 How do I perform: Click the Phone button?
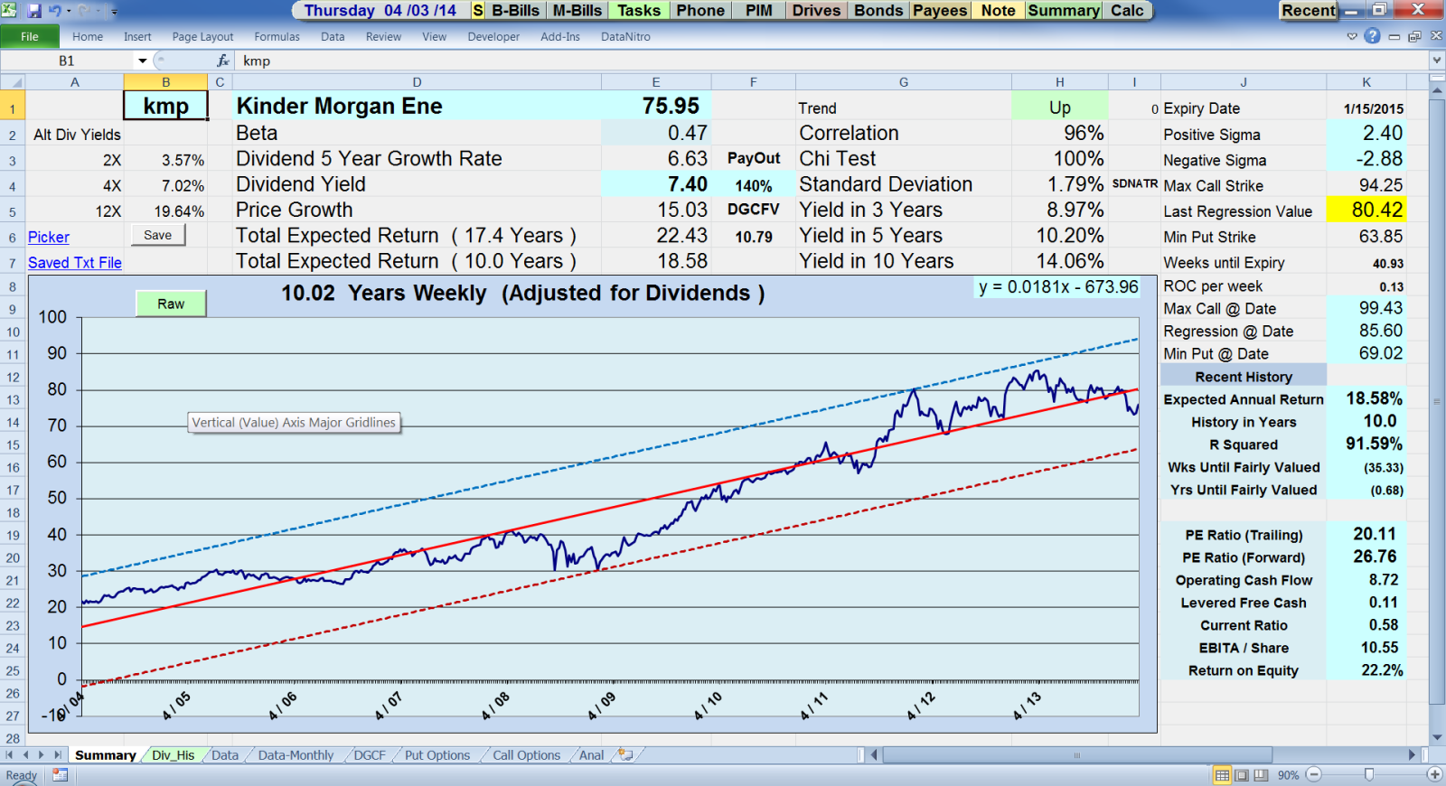(700, 11)
